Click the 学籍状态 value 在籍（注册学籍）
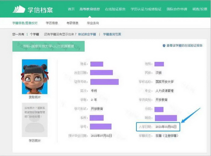This screenshot has height=156, width=211. (167, 136)
